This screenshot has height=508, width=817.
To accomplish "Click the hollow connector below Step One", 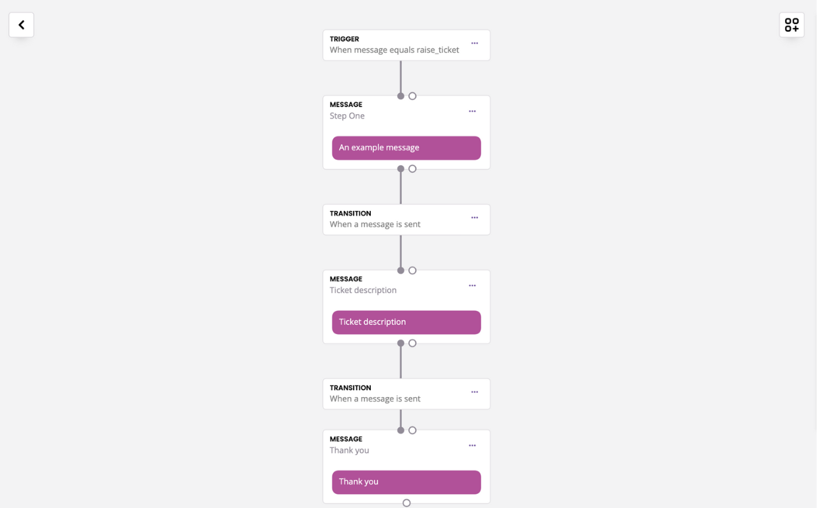I will (x=412, y=169).
